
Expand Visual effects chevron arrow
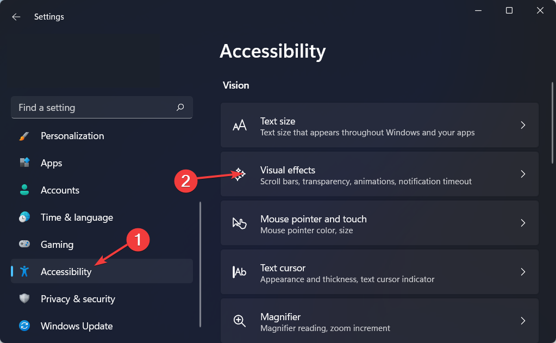[x=523, y=174]
